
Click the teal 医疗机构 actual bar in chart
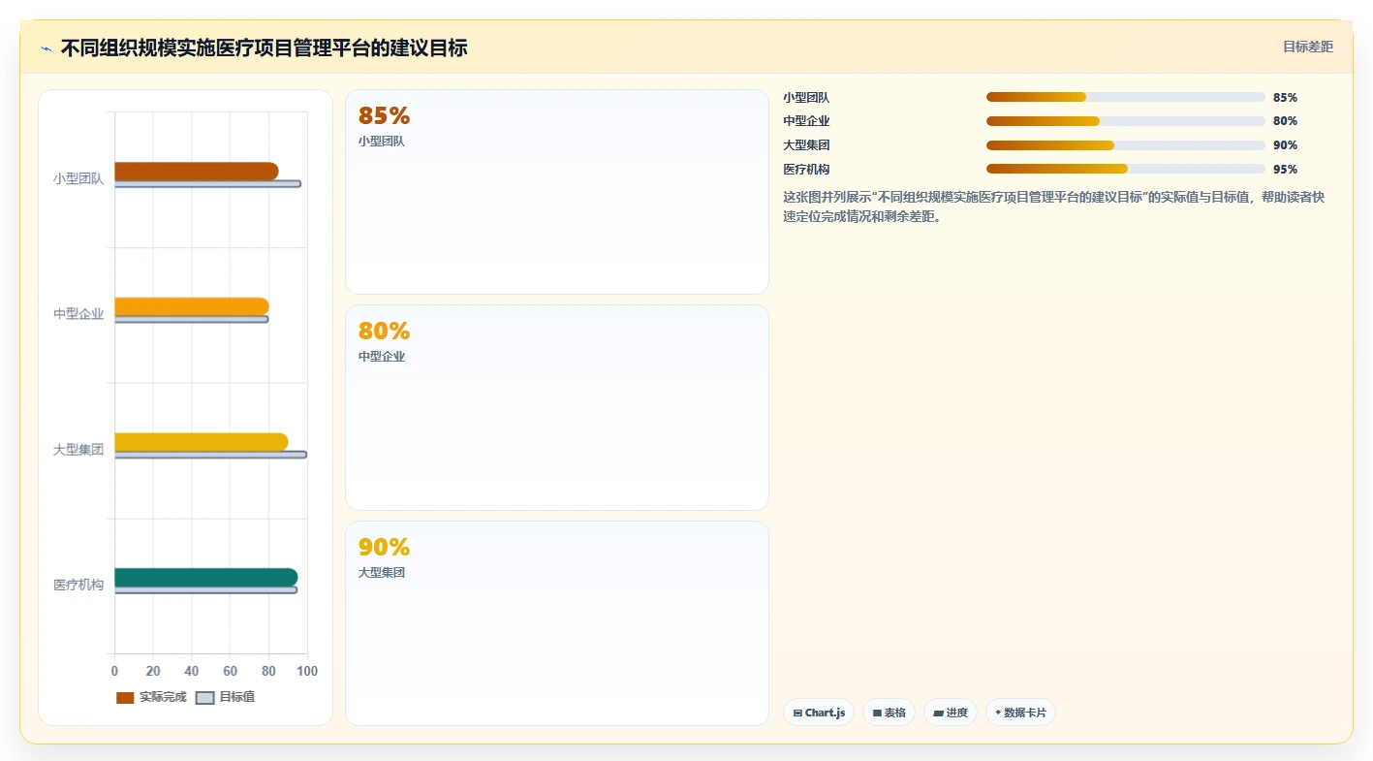coord(206,578)
